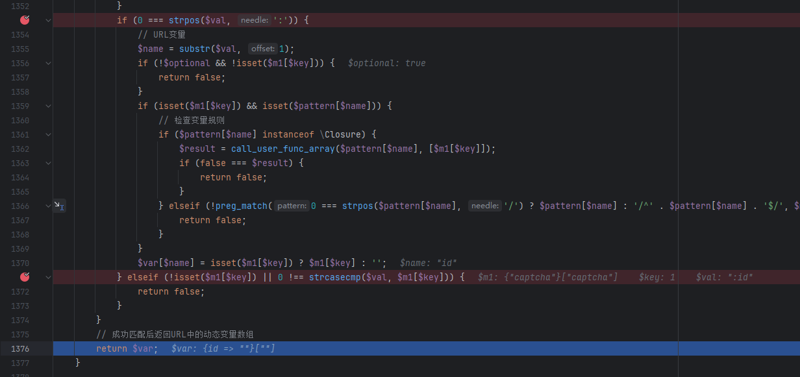Click 'return $var;' on the highlighted line
Image resolution: width=800 pixels, height=377 pixels.
coord(127,348)
